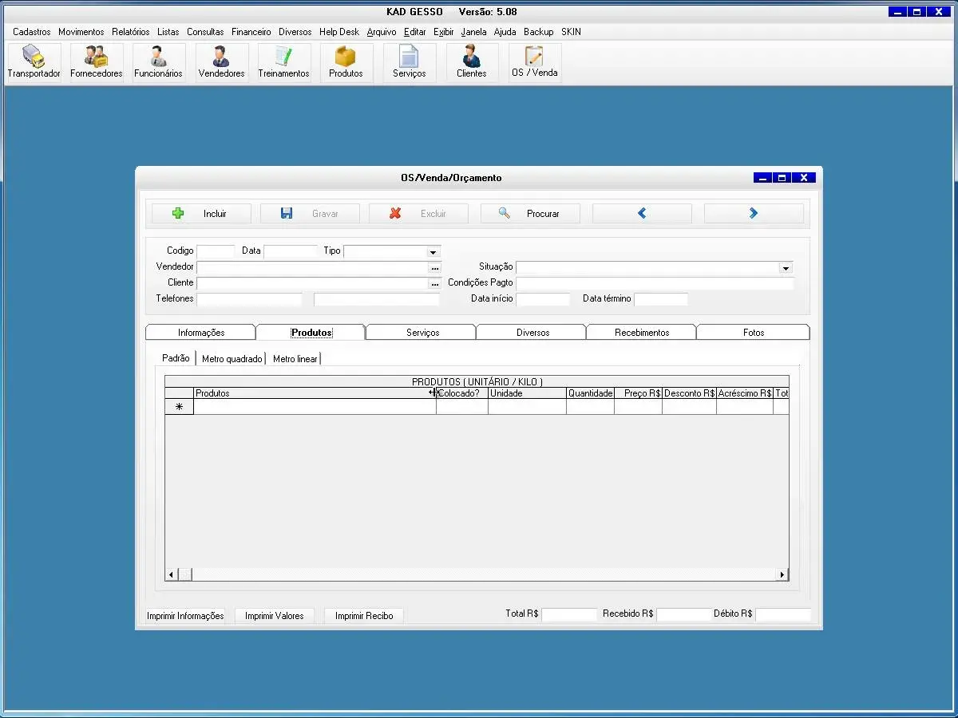This screenshot has height=718, width=958.
Task: Open the Serviços toolbar icon
Action: tap(409, 62)
